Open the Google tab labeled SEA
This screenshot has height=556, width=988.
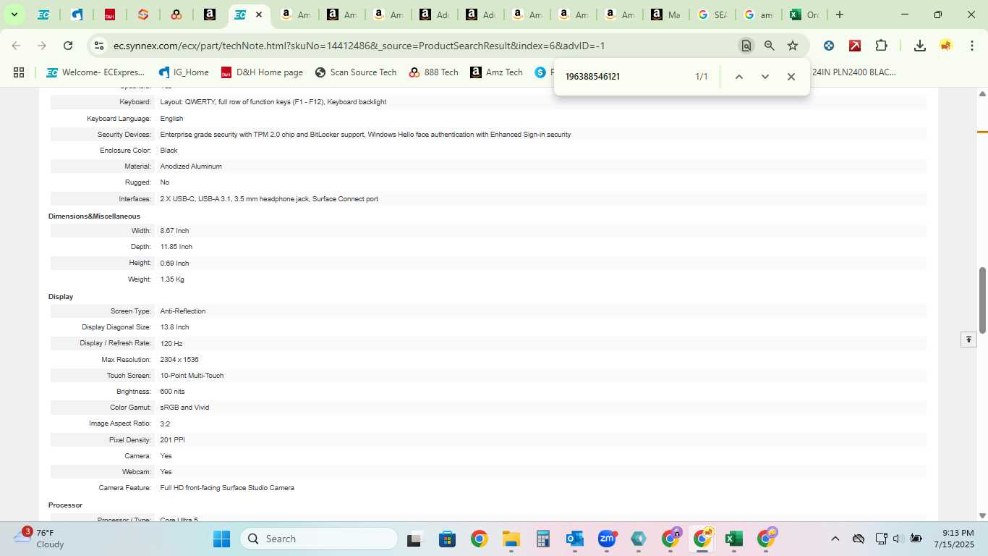tap(711, 14)
